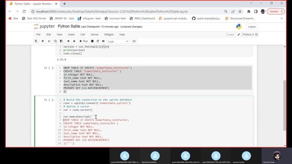Click the Jupyter logo
The height and width of the screenshot is (164, 292).
click(44, 26)
